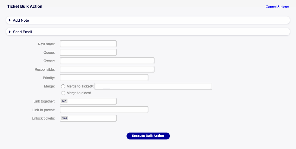The width and height of the screenshot is (296, 149).
Task: Change Unlock tickets value Yes
Action: point(88,118)
